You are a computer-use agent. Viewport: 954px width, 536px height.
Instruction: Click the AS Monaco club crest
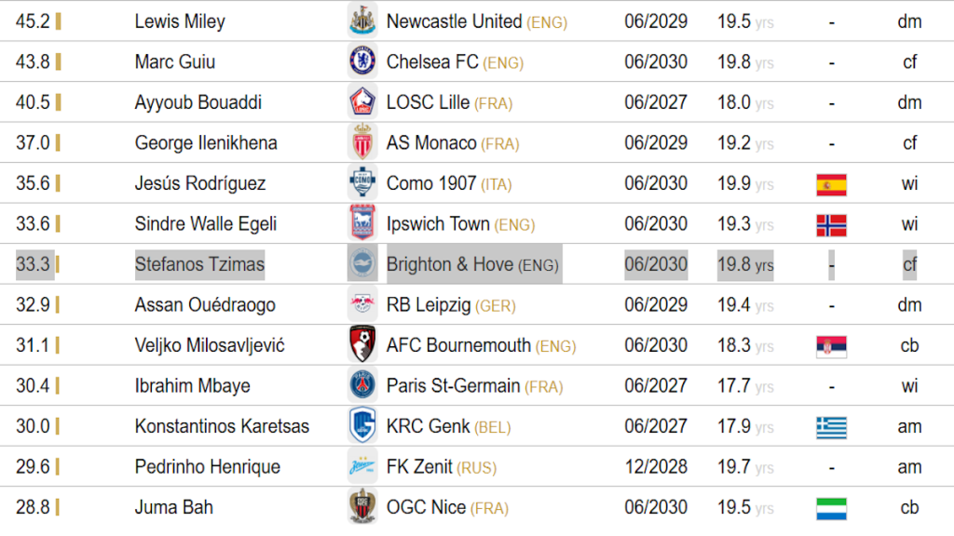[x=361, y=143]
